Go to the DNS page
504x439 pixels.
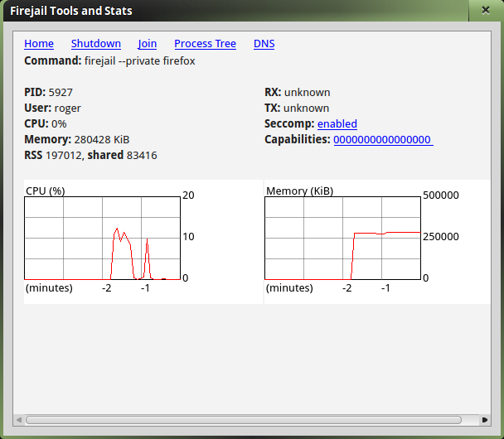(x=264, y=44)
